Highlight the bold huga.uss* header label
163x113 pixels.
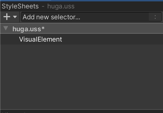click(29, 29)
